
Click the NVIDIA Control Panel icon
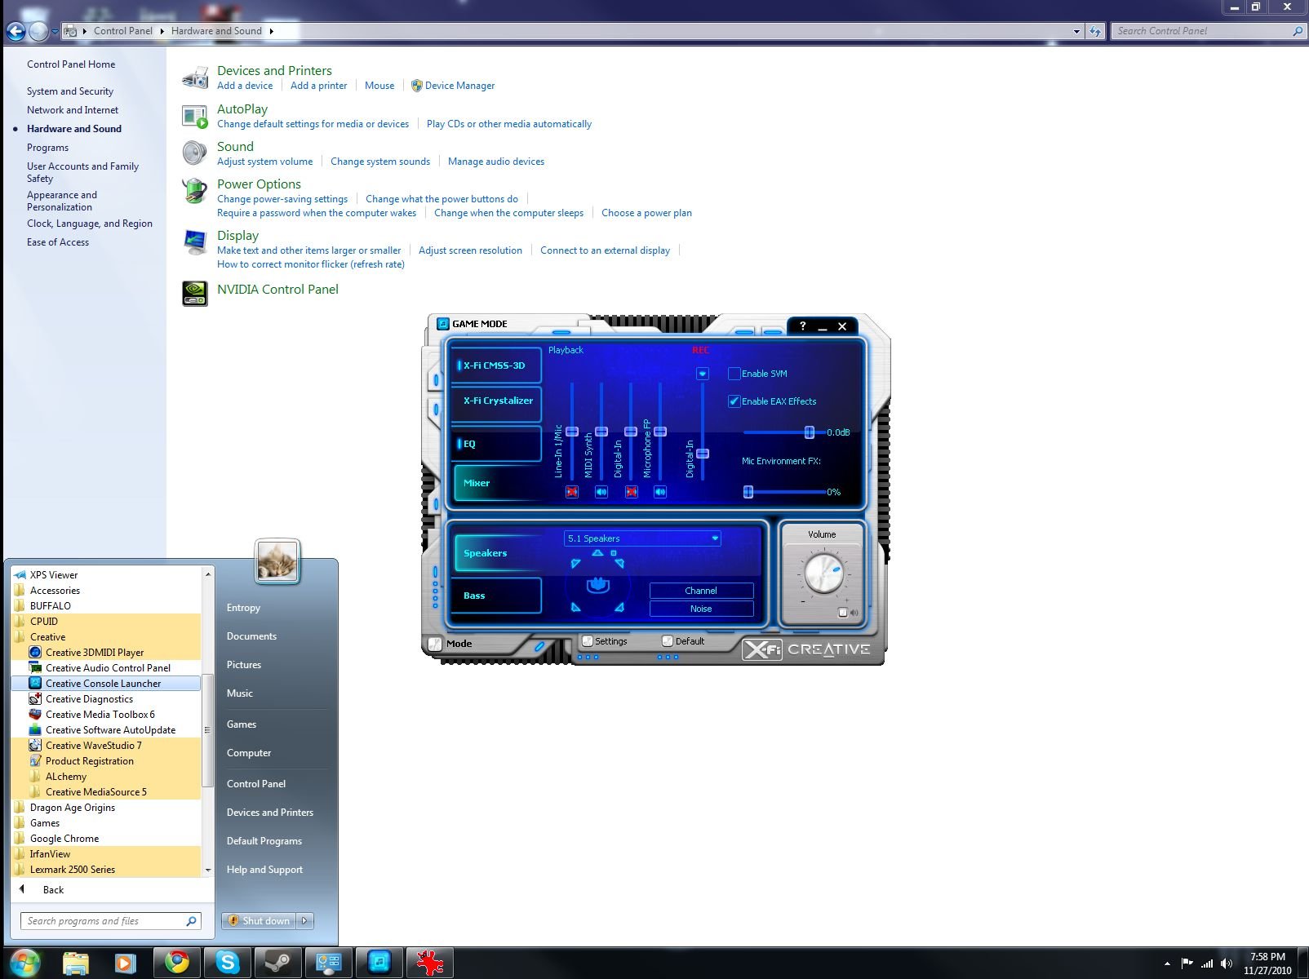coord(195,293)
